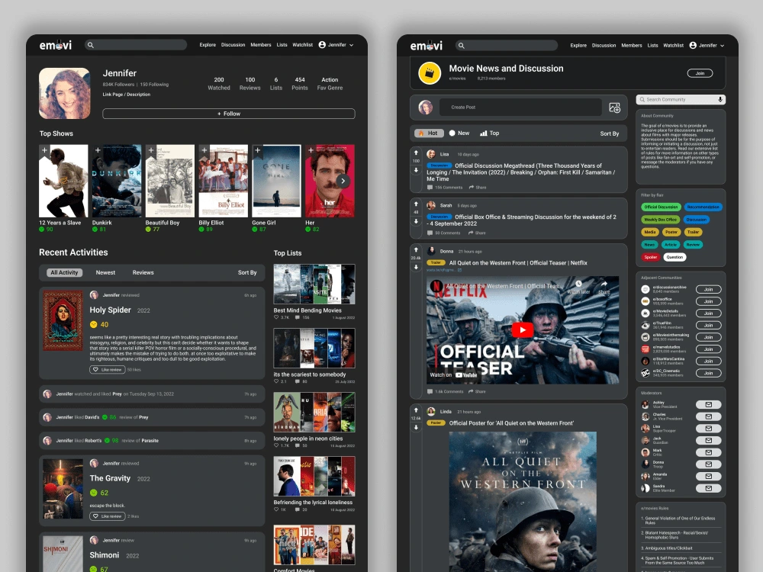
Task: Toggle the Review flair filter
Action: (693, 245)
